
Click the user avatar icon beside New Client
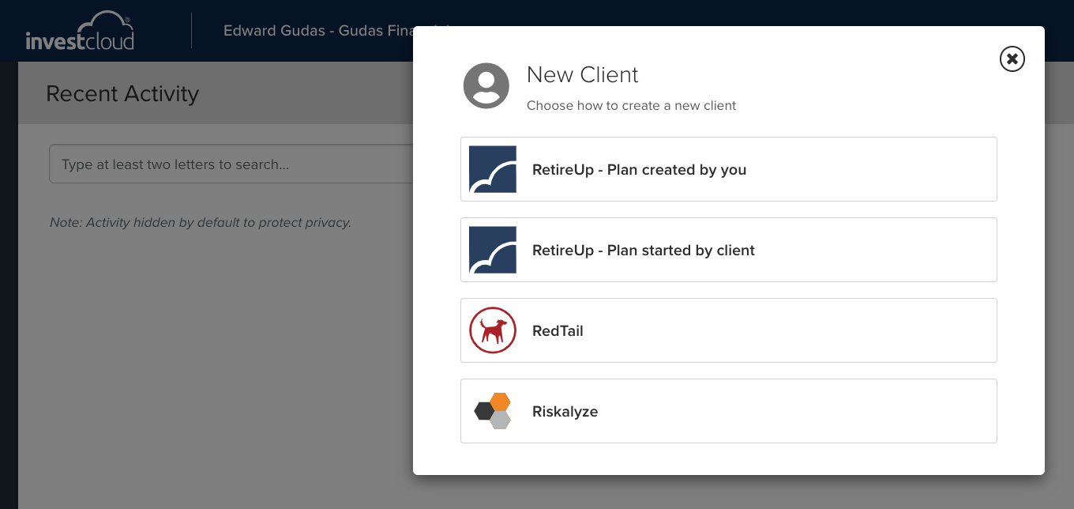tap(486, 85)
